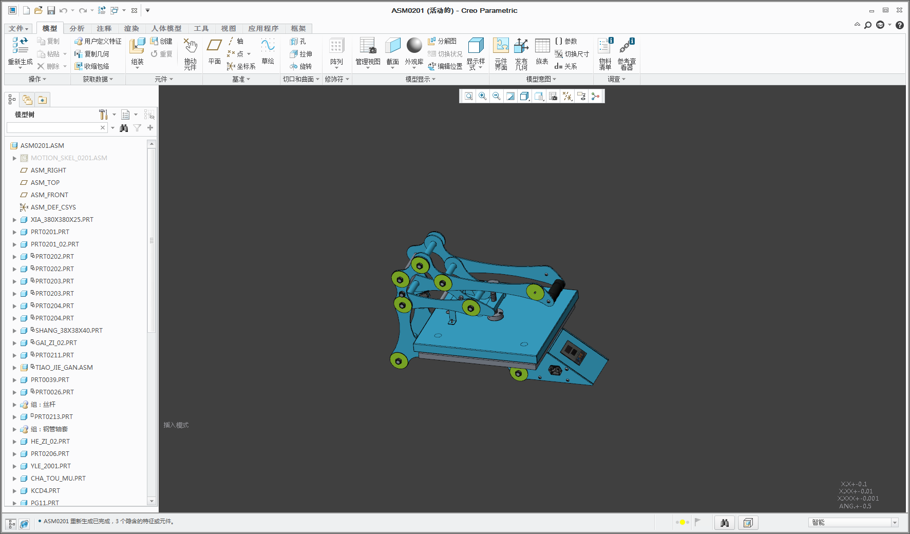
Task: Click View Manager icon in graphics toolbar
Action: pyautogui.click(x=553, y=96)
